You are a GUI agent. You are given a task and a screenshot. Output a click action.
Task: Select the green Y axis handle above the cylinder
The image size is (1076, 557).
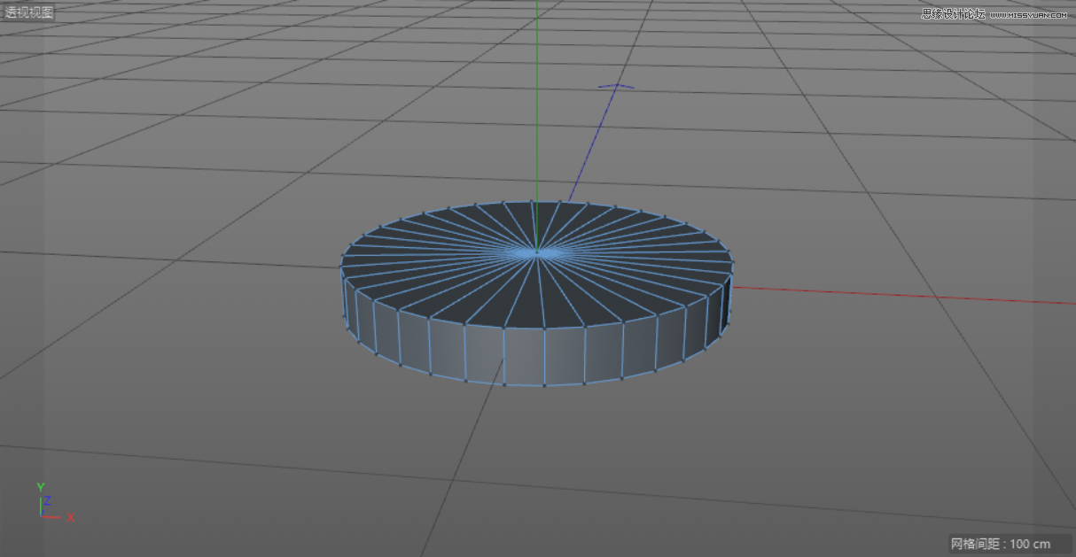[537, 133]
